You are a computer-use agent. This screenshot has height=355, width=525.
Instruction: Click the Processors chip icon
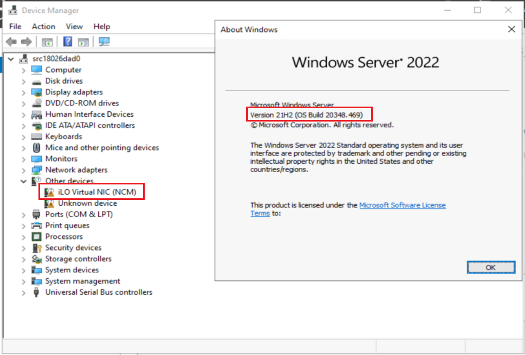(x=36, y=237)
